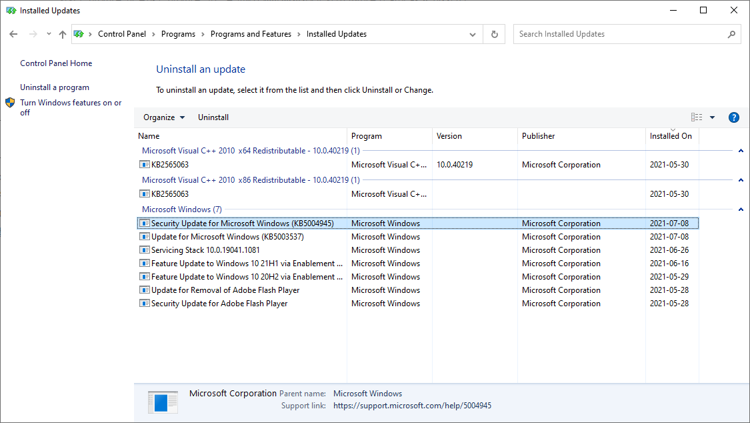Go back with the Back arrow

click(x=13, y=34)
